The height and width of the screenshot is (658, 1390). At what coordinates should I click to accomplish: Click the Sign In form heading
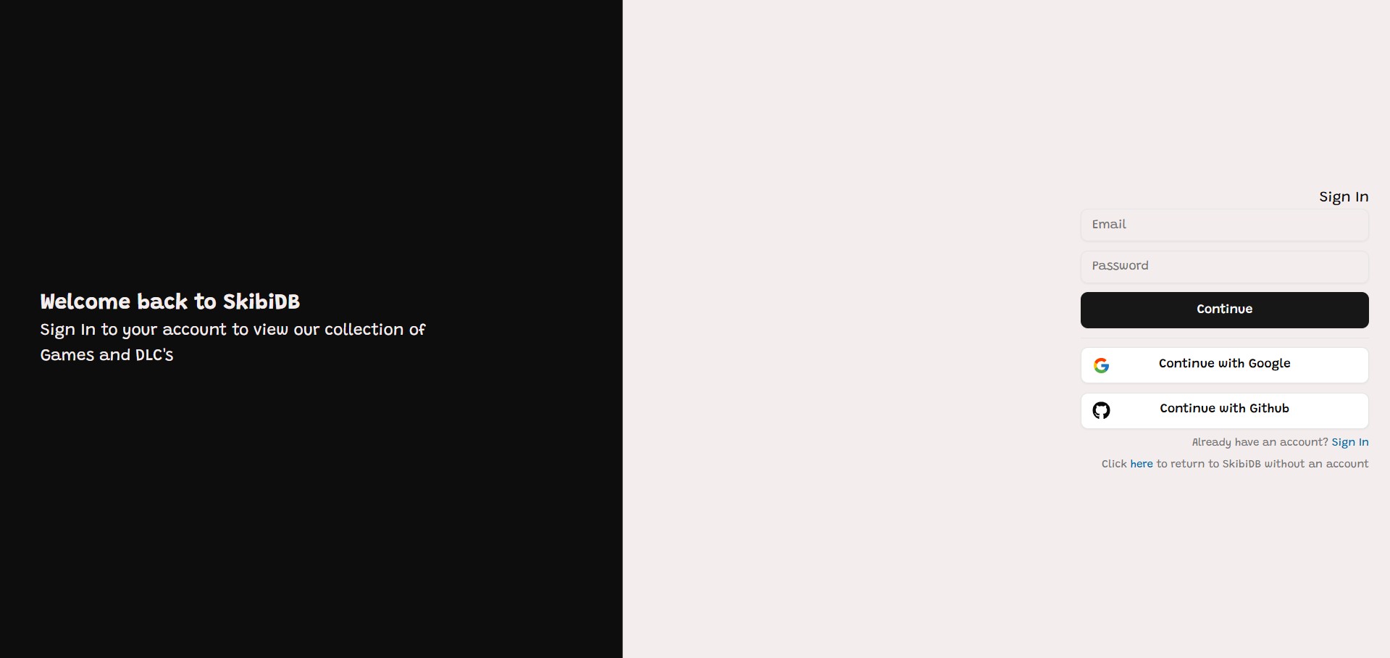point(1344,196)
